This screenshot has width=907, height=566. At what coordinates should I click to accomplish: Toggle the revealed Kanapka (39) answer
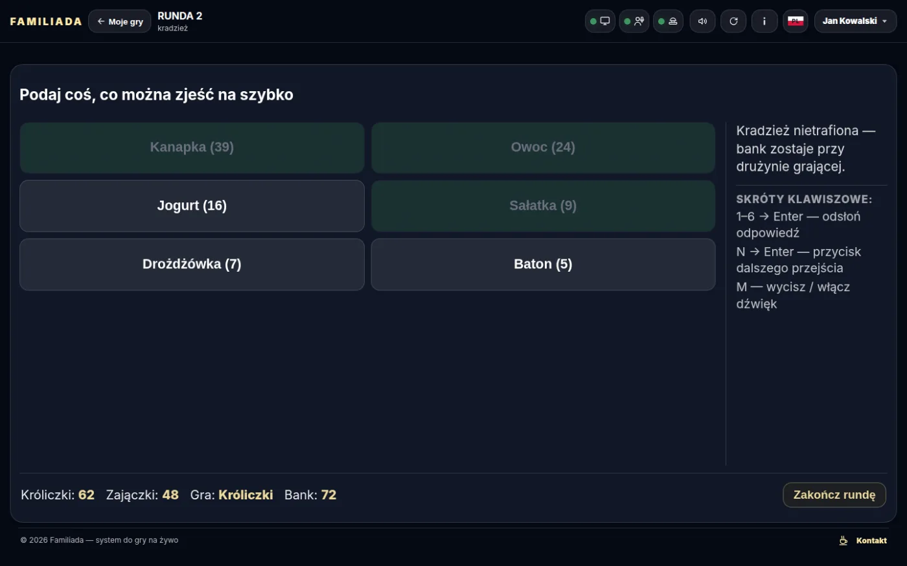coord(192,147)
